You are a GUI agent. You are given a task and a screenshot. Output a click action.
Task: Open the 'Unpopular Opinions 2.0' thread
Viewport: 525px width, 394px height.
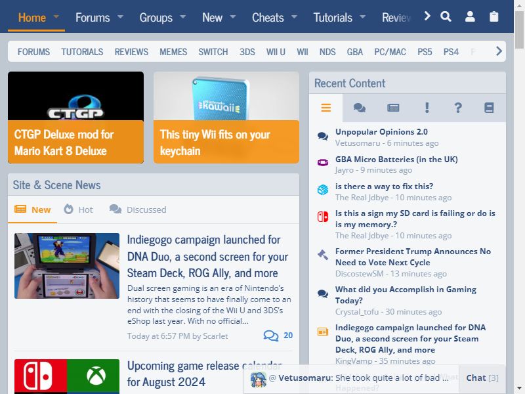[x=381, y=132]
